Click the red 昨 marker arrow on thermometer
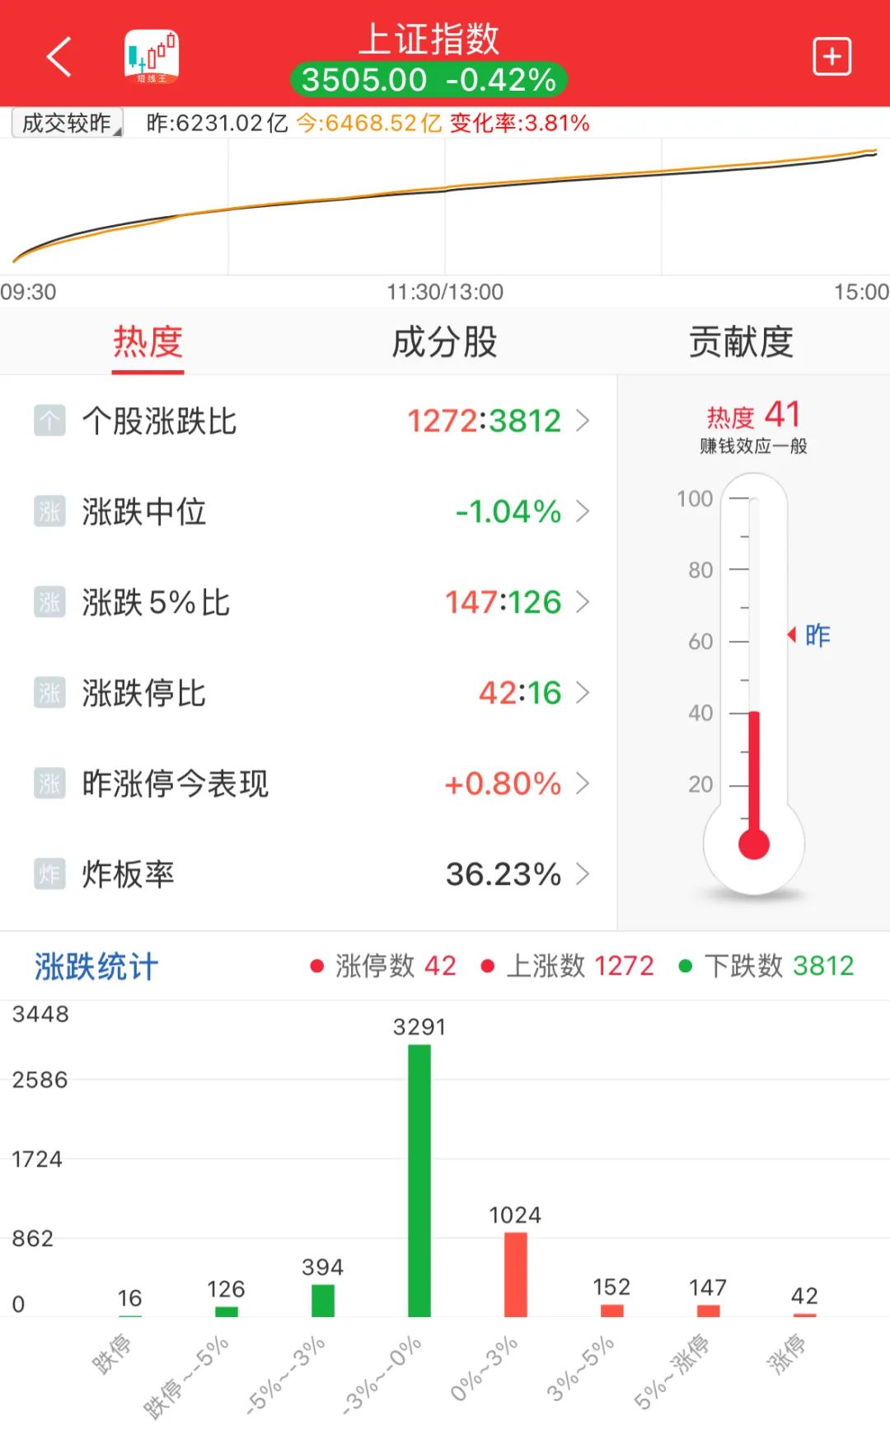 [791, 634]
